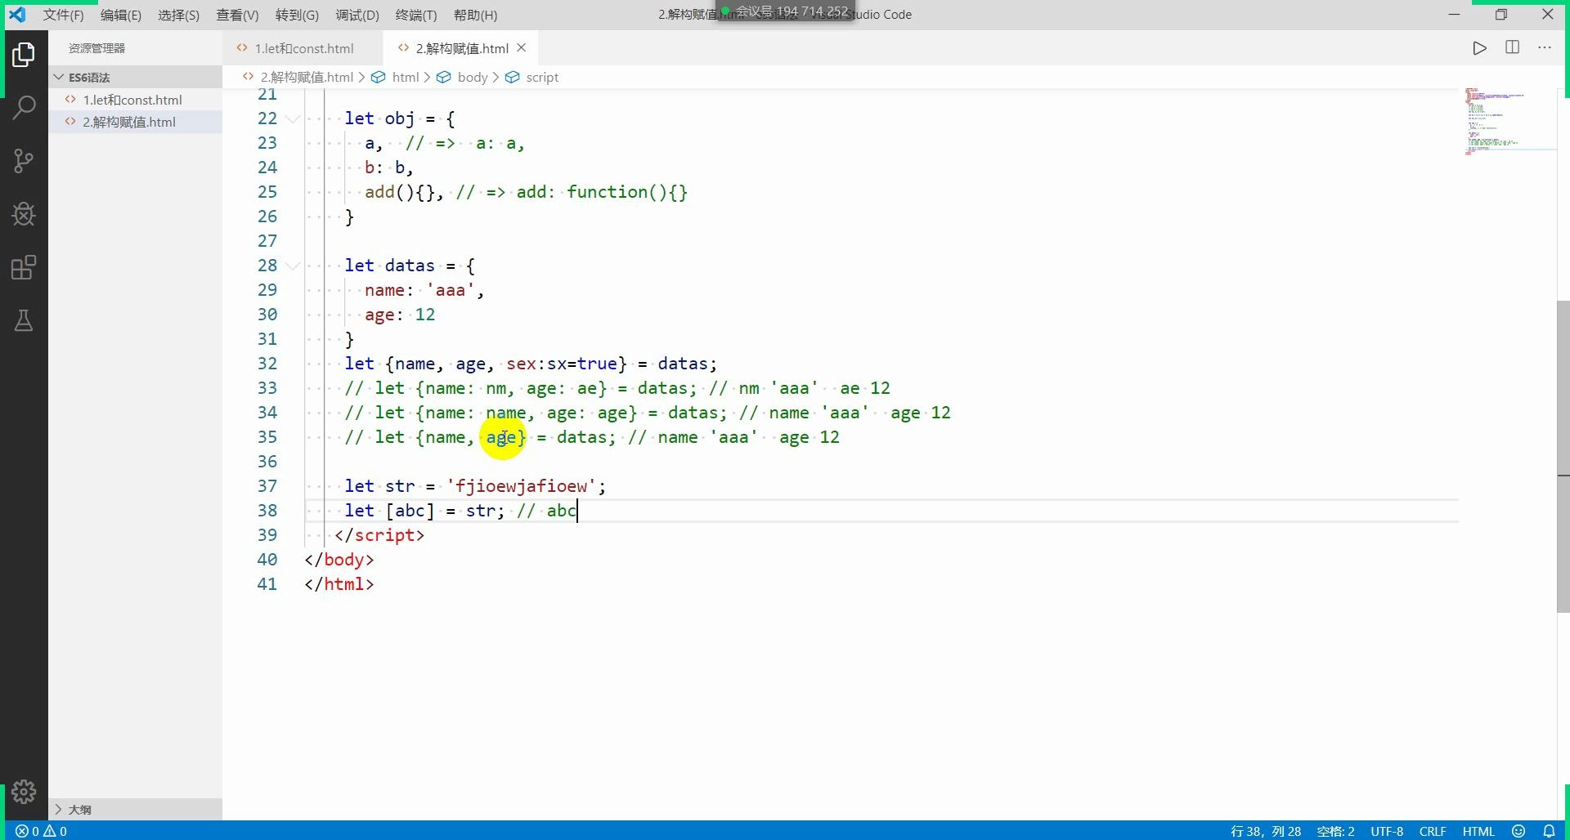Go to line via 行 38, 列 28

(1266, 831)
